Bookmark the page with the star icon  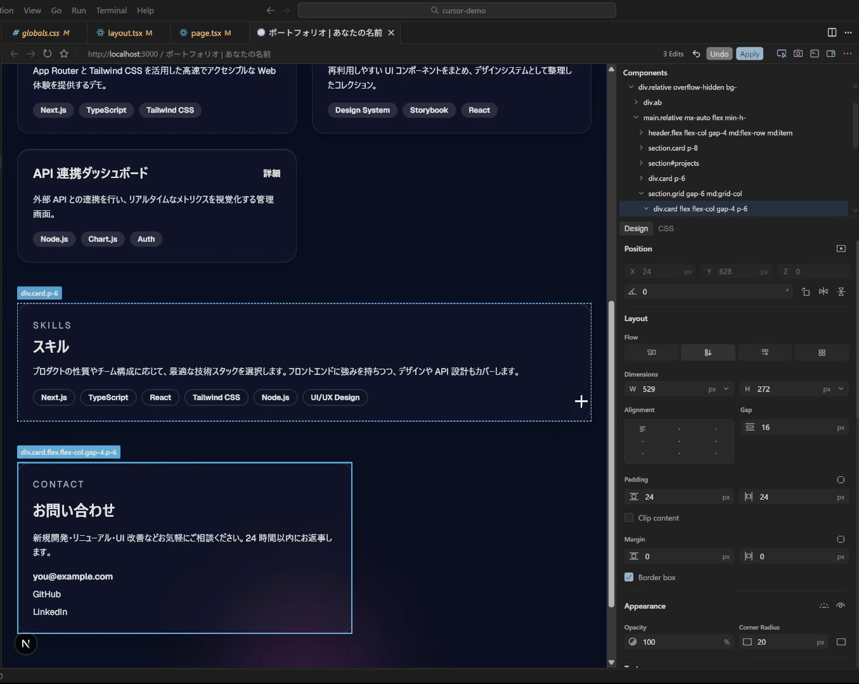click(x=64, y=54)
